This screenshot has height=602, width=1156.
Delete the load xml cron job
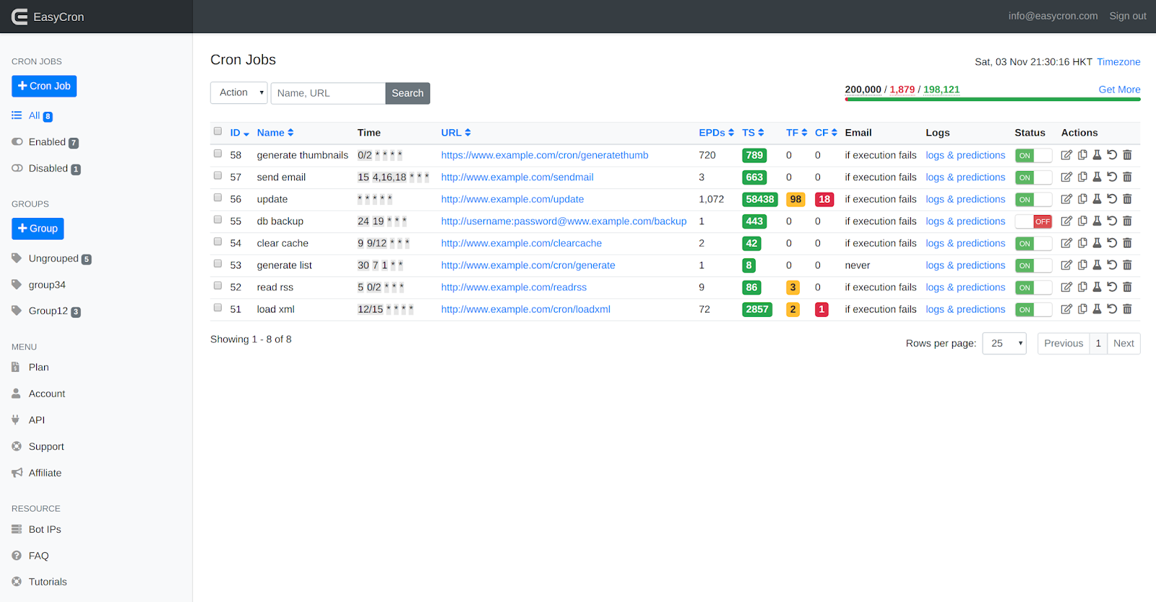pyautogui.click(x=1127, y=309)
